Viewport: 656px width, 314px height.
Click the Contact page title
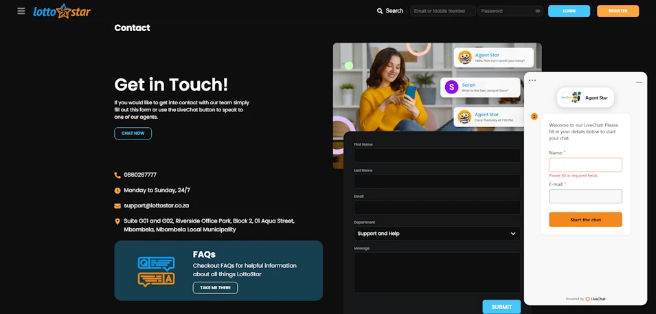(132, 27)
